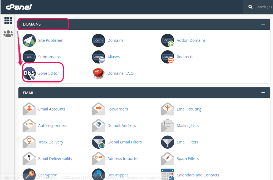Open the Forwarders link
273x180 pixels.
coord(118,109)
